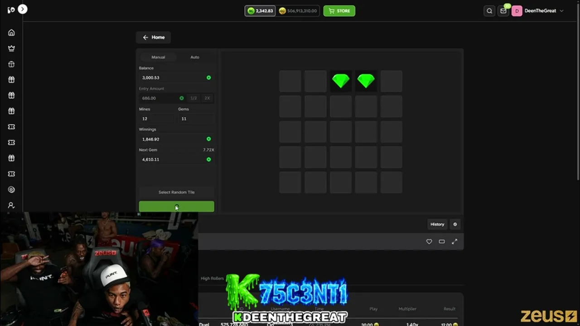
Task: Expand the sidebar with the white arrow button
Action: pos(23,9)
